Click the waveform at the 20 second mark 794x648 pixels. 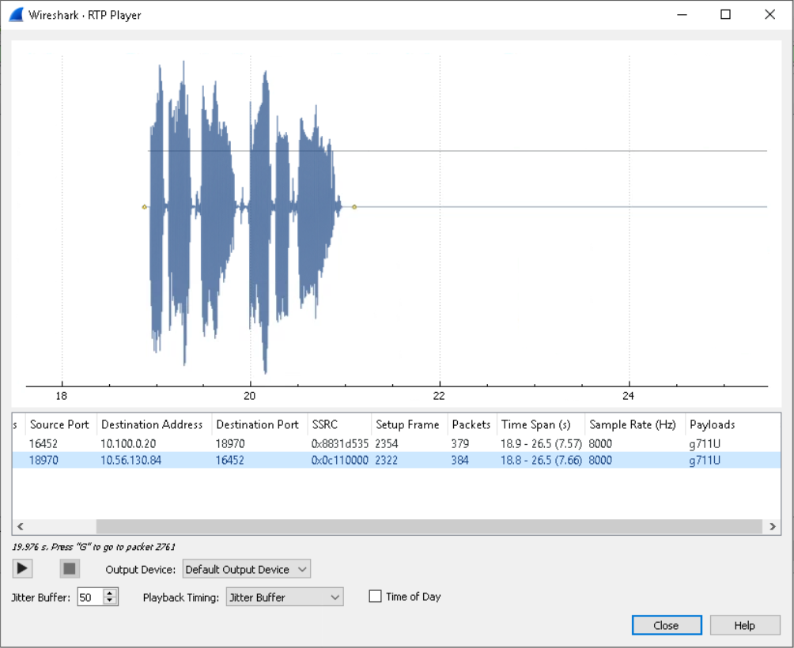point(251,207)
